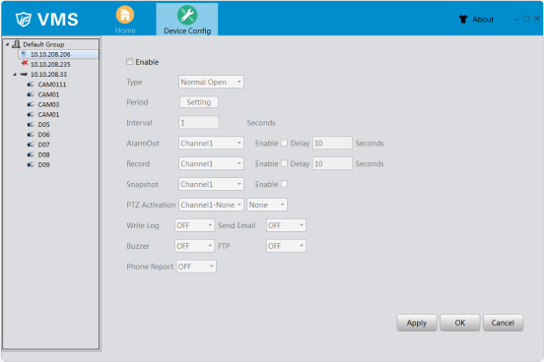Click the camera icon beside CAM0111
The image size is (544, 362).
[31, 85]
